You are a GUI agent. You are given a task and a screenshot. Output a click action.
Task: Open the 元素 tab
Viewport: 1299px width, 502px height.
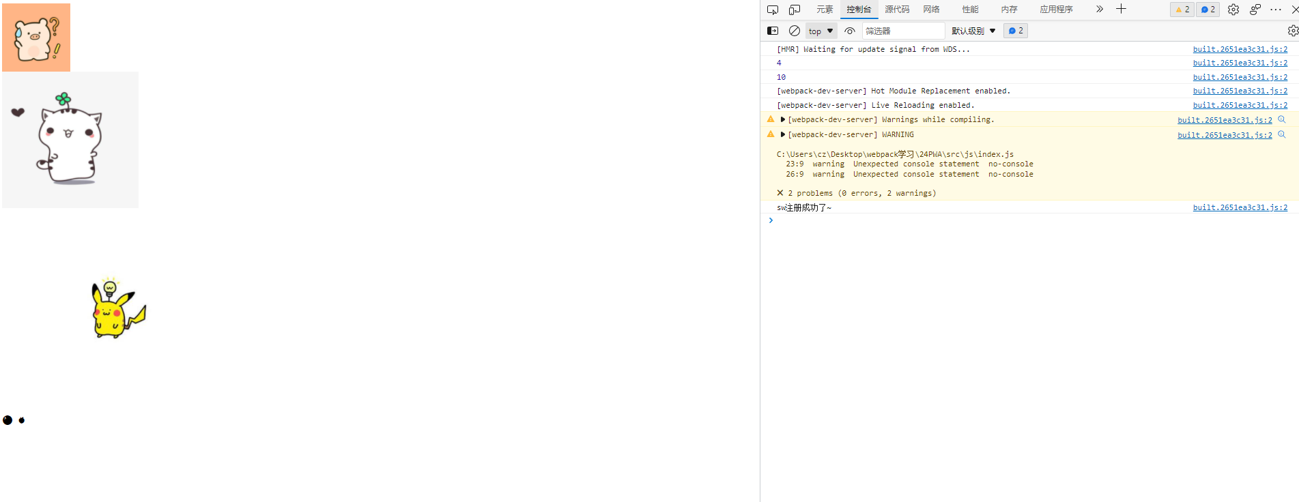825,10
